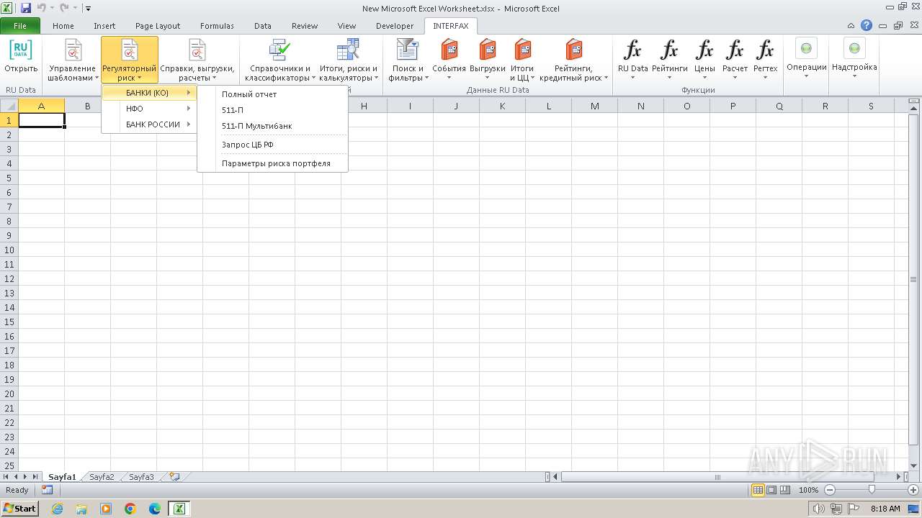Click macro record icon in status bar
This screenshot has width=922, height=518.
47,490
